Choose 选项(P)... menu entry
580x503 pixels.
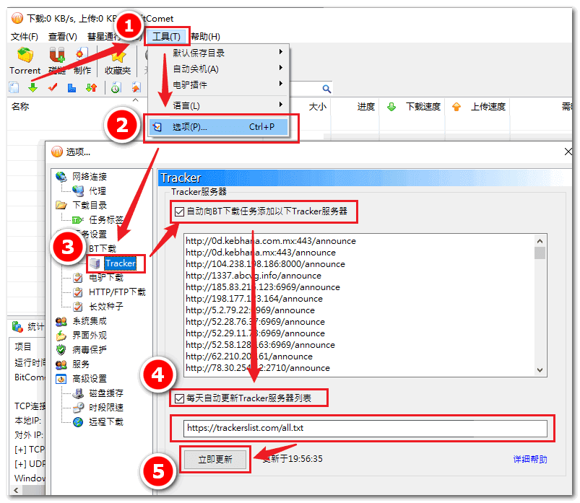pyautogui.click(x=218, y=127)
